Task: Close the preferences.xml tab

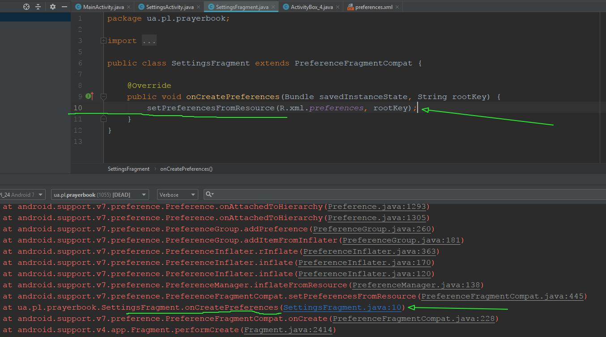Action: coord(397,7)
